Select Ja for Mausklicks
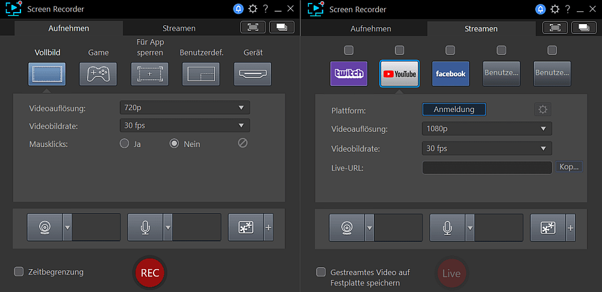Viewport: 602px width, 292px height. point(124,144)
